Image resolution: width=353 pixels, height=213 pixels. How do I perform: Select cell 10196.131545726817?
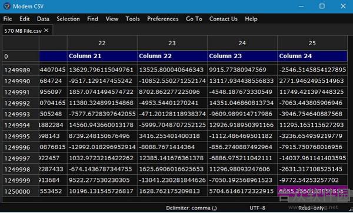pos(102,191)
